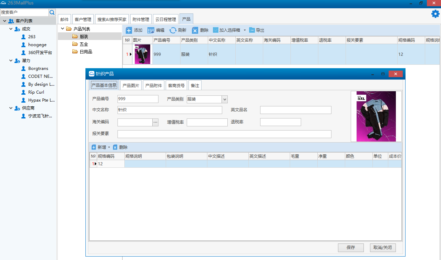441x260 pixels.
Task: Refresh the product list with 刷新
Action: tap(173, 30)
